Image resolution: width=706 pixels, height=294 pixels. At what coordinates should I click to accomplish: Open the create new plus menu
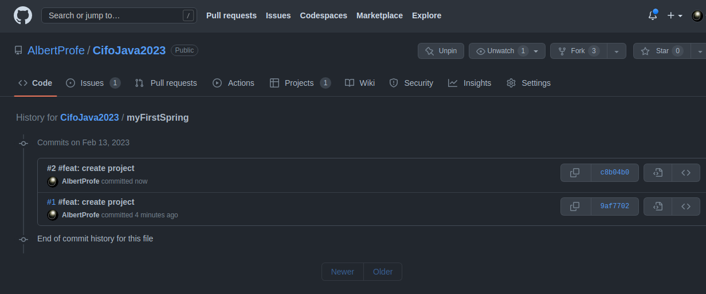674,15
